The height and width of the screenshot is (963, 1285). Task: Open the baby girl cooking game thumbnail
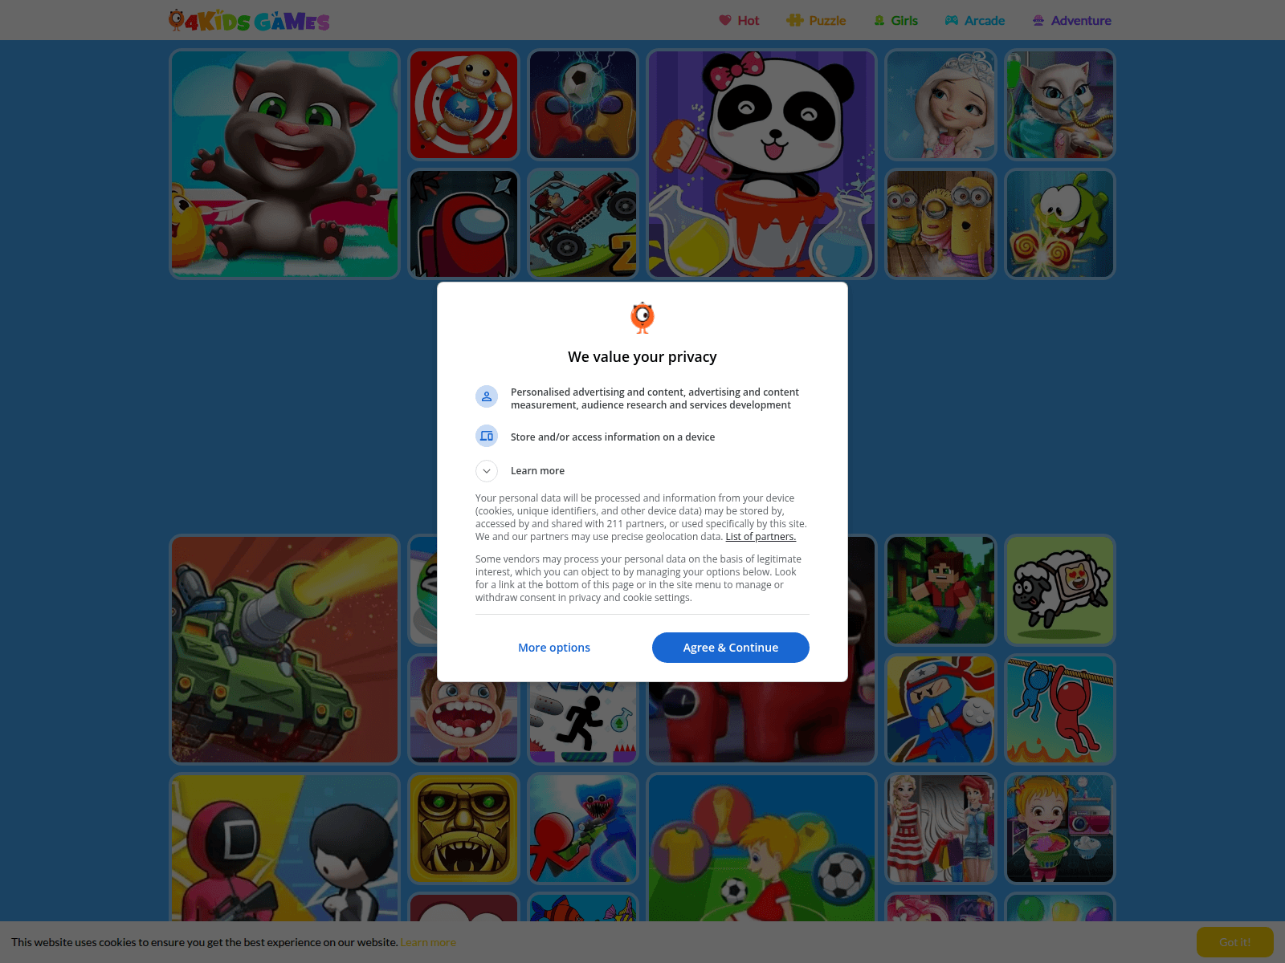pyautogui.click(x=1060, y=828)
